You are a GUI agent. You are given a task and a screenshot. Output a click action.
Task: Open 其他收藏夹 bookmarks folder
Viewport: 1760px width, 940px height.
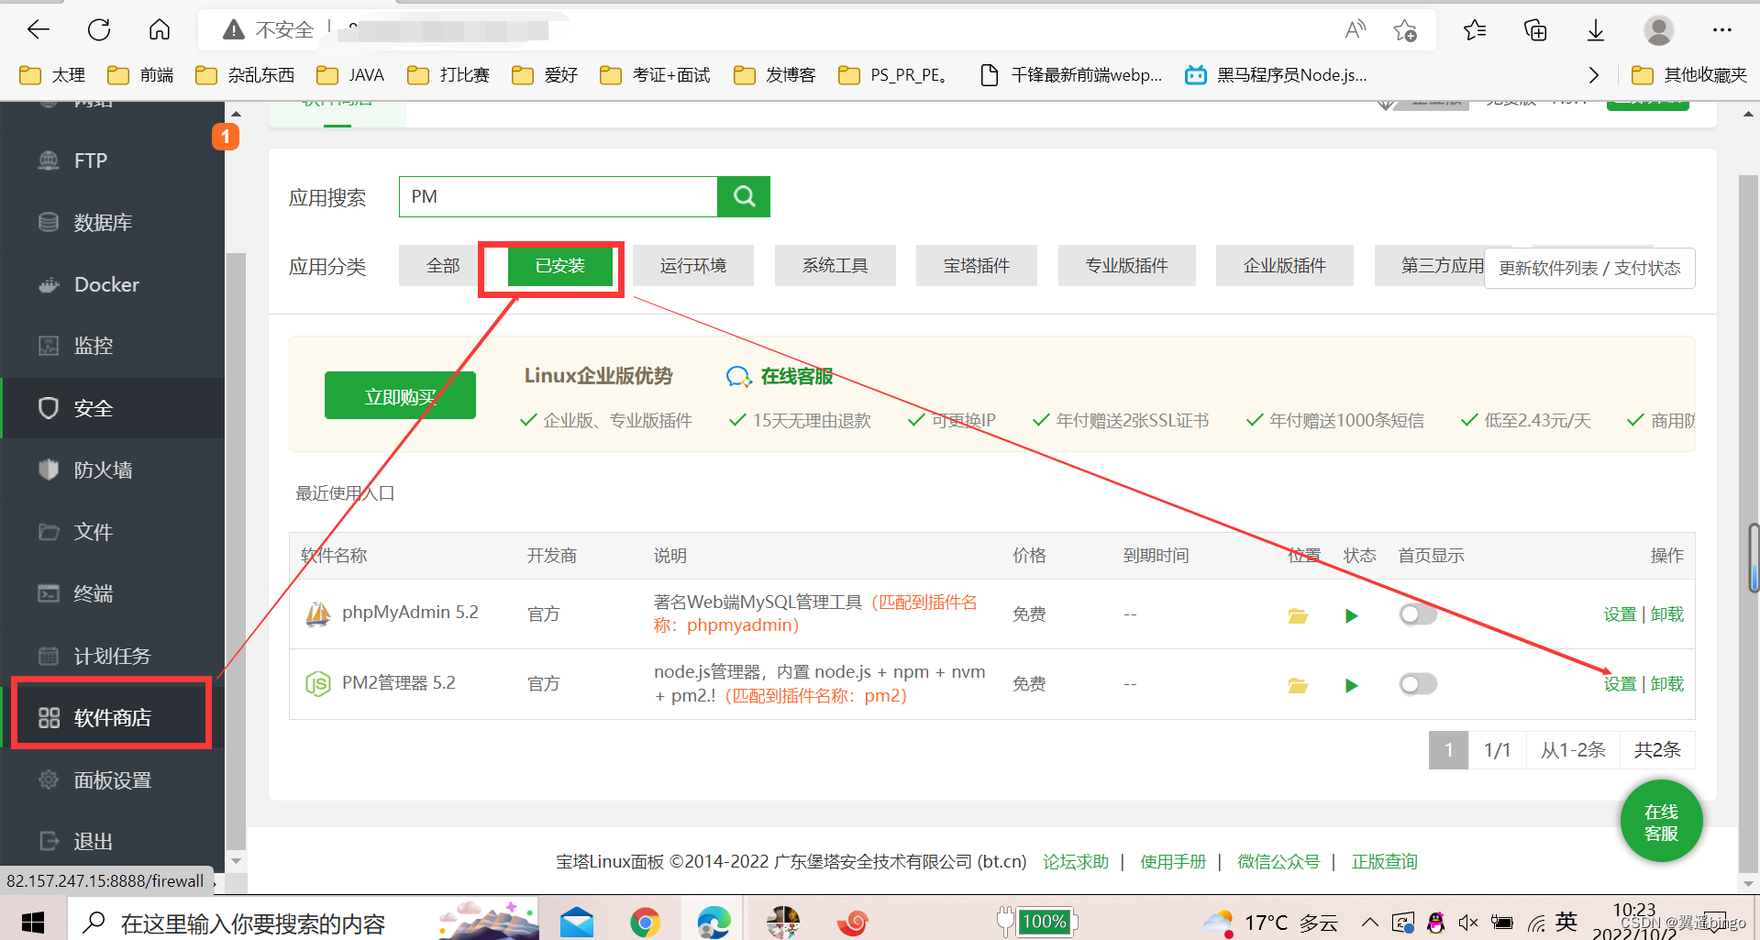click(x=1689, y=75)
